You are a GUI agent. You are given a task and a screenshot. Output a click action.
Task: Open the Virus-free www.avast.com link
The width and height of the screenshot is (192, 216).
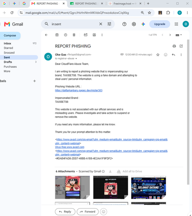[70, 147]
